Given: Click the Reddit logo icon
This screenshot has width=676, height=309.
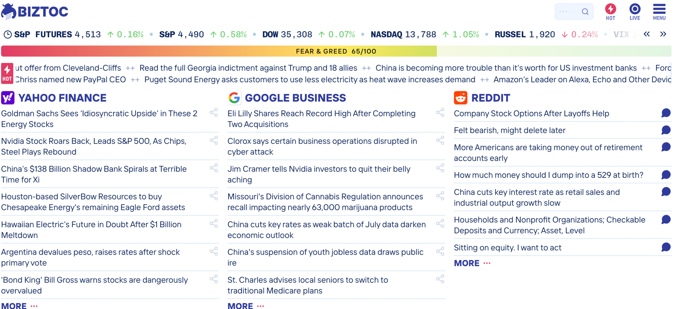Looking at the screenshot, I should pyautogui.click(x=461, y=98).
